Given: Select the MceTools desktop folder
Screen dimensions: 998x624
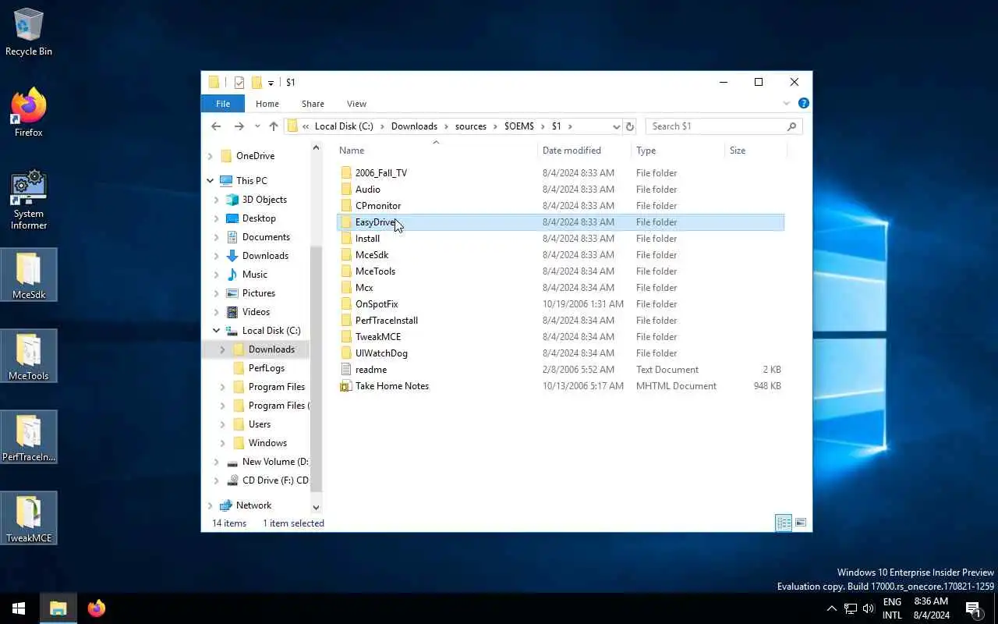Looking at the screenshot, I should (x=29, y=356).
